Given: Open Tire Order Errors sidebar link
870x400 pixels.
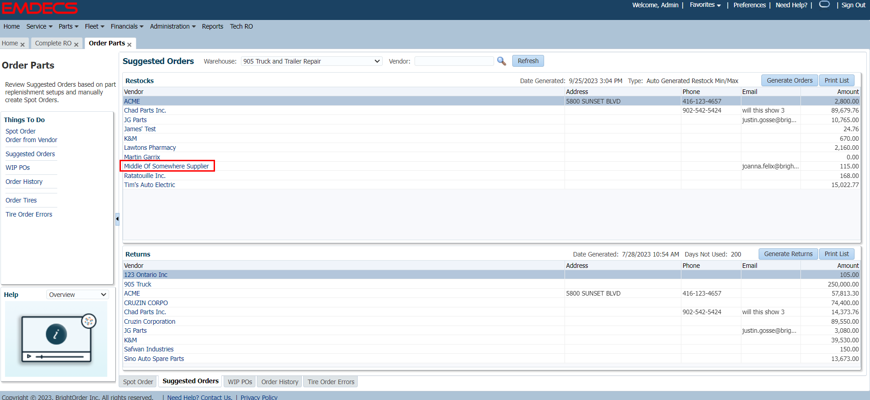Looking at the screenshot, I should coord(29,214).
